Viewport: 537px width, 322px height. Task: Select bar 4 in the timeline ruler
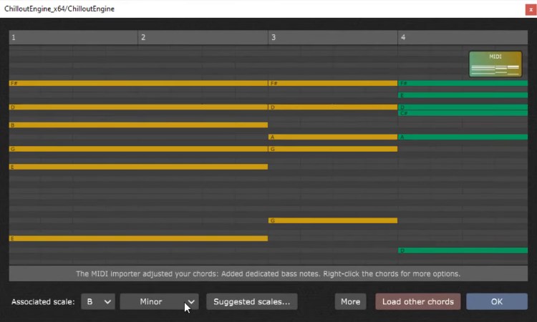[x=463, y=37]
